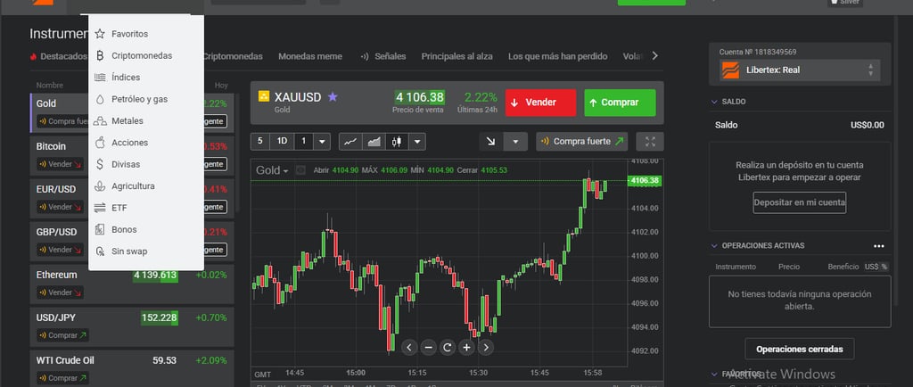Click Depositar en mi cuenta button

pyautogui.click(x=800, y=203)
